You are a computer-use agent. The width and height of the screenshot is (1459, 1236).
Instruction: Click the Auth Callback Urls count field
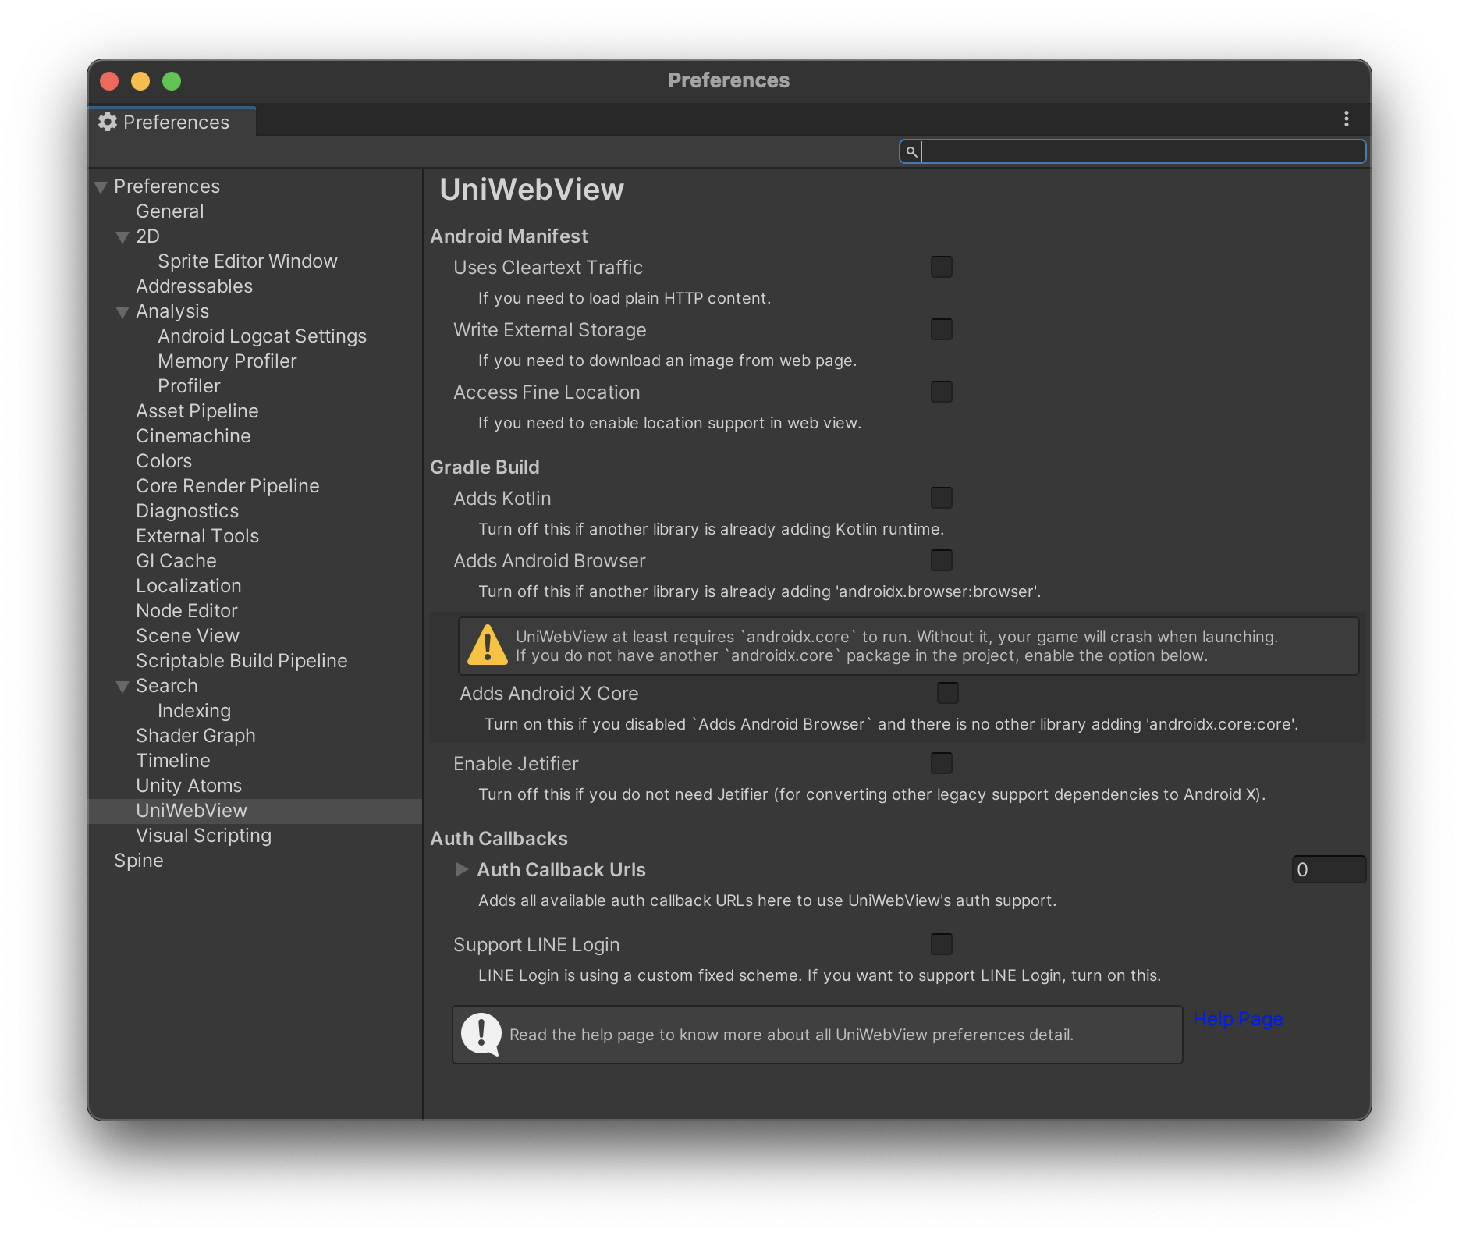[x=1329, y=869]
